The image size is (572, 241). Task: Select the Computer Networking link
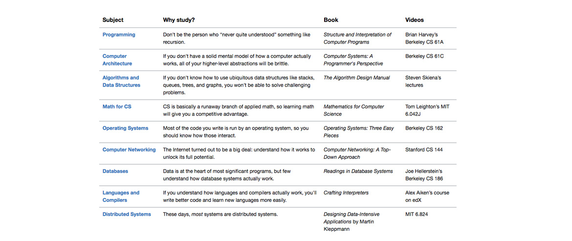129,150
